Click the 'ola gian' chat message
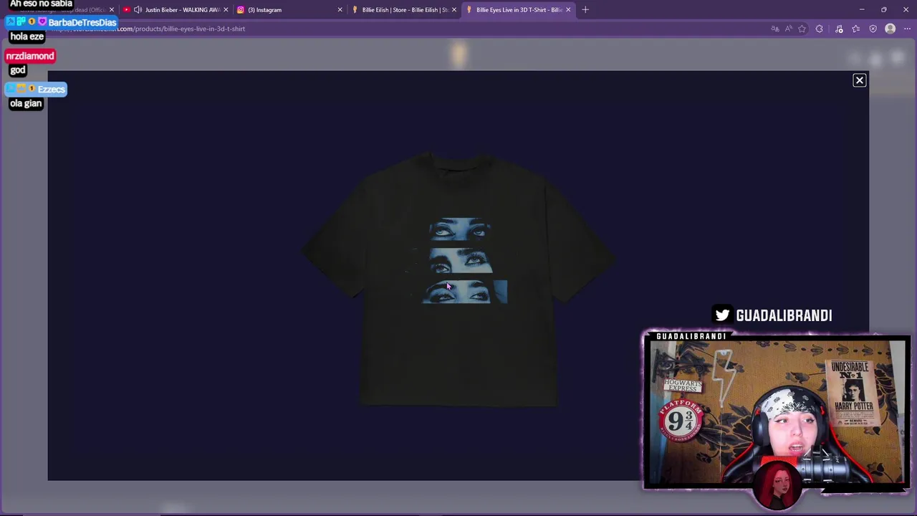 point(26,103)
